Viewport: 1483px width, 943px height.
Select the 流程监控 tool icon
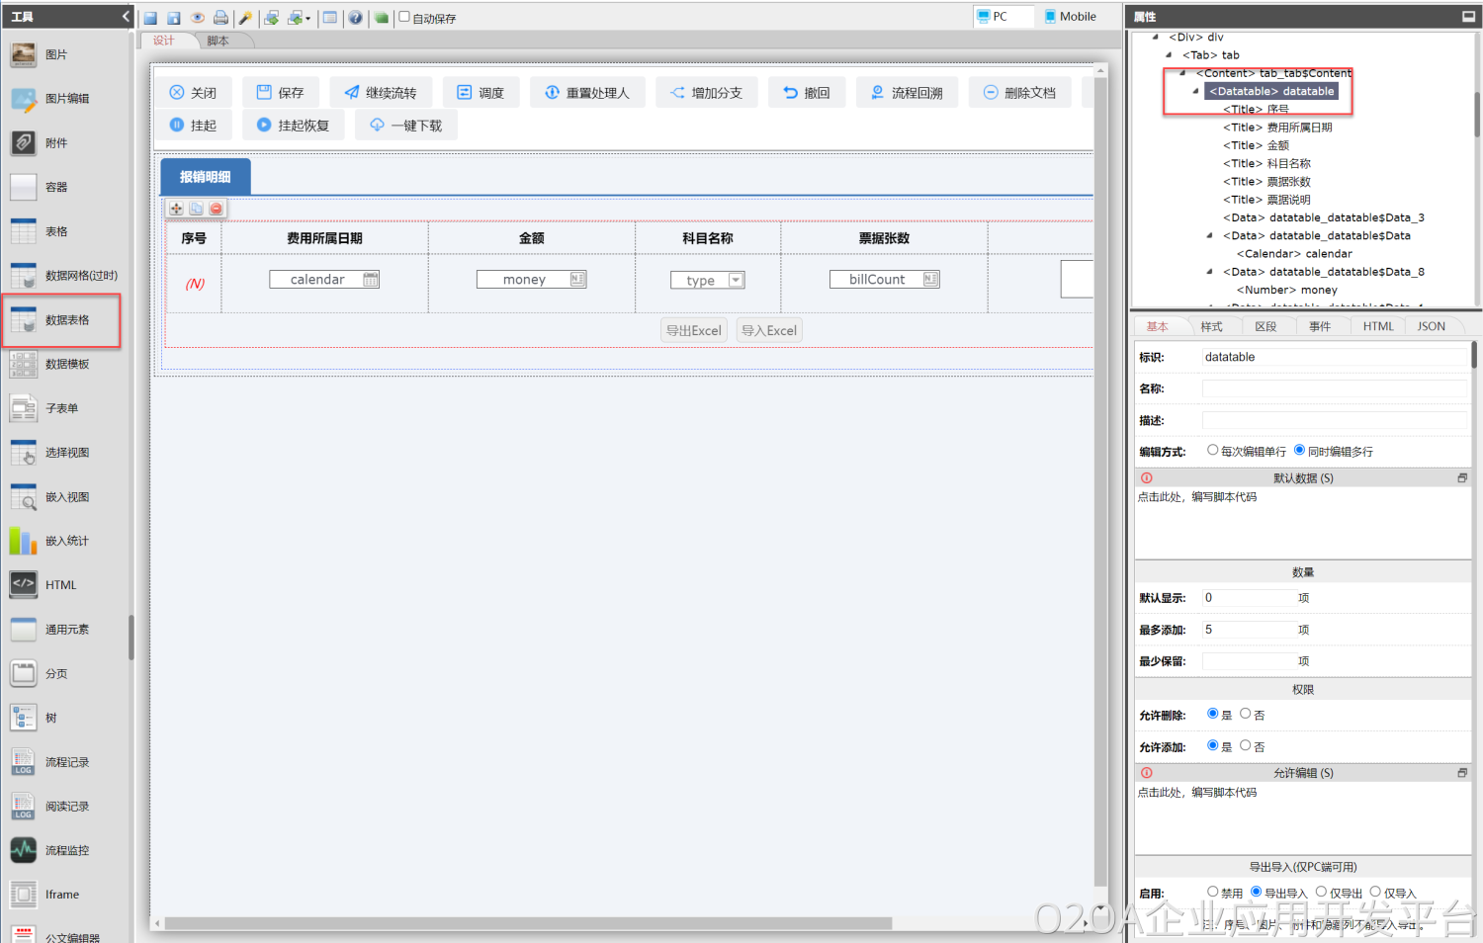24,850
